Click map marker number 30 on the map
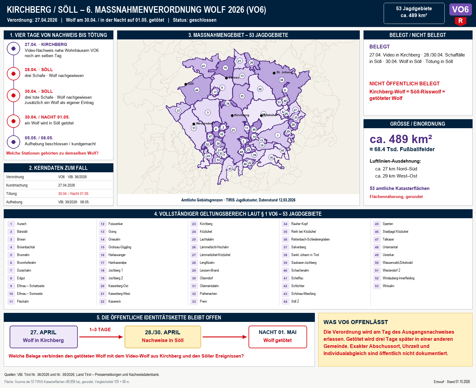The width and height of the screenshot is (476, 388). [260, 89]
